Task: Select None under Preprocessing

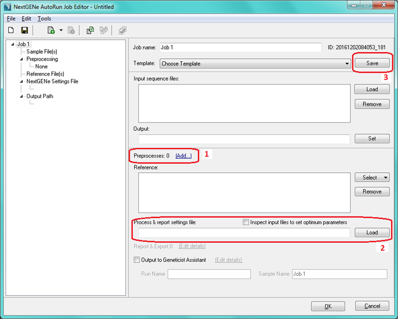Action: [41, 66]
